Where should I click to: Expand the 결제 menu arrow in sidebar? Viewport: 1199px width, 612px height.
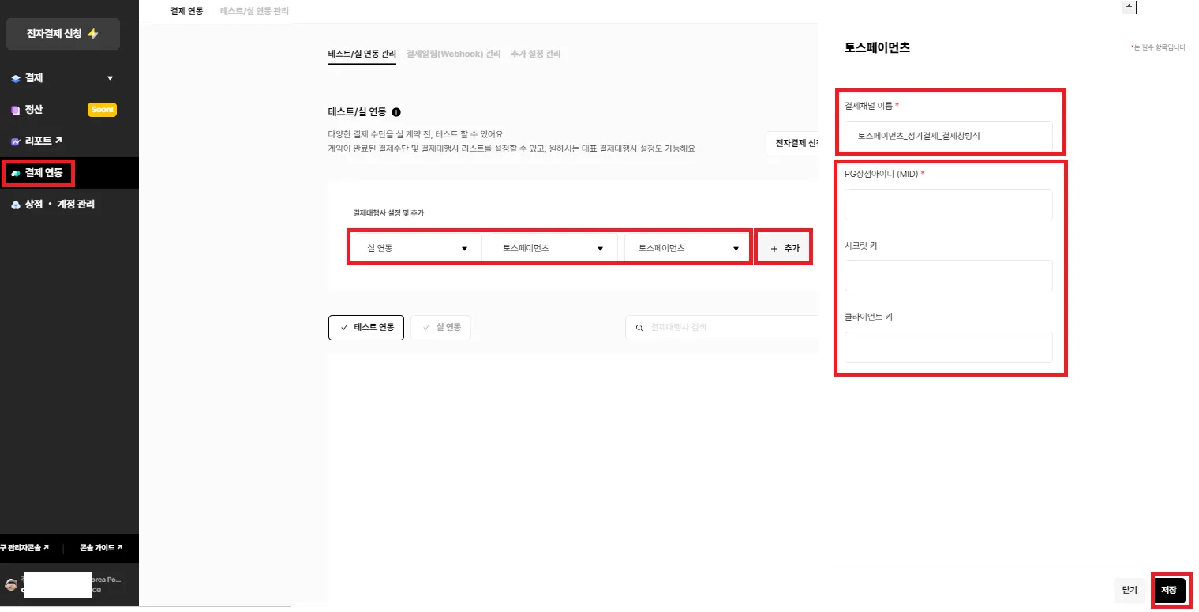pos(111,78)
